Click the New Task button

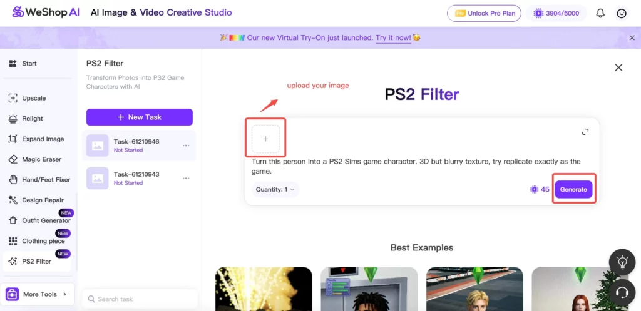pos(140,117)
